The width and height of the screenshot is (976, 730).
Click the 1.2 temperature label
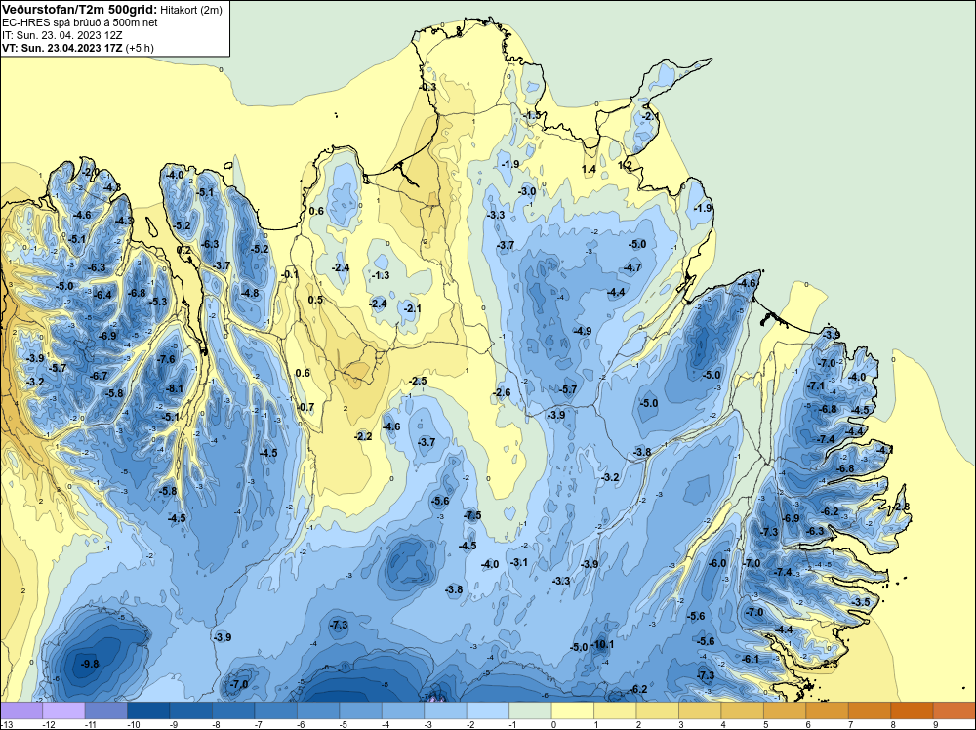tap(625, 165)
